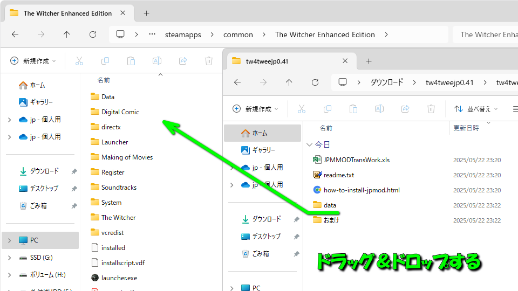Screen dimensions: 518x291
Task: Click Cut icon in Witcher window toolbar
Action: point(79,61)
